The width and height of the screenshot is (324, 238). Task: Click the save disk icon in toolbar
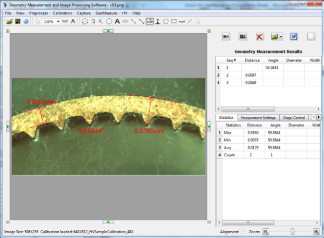tap(18, 21)
